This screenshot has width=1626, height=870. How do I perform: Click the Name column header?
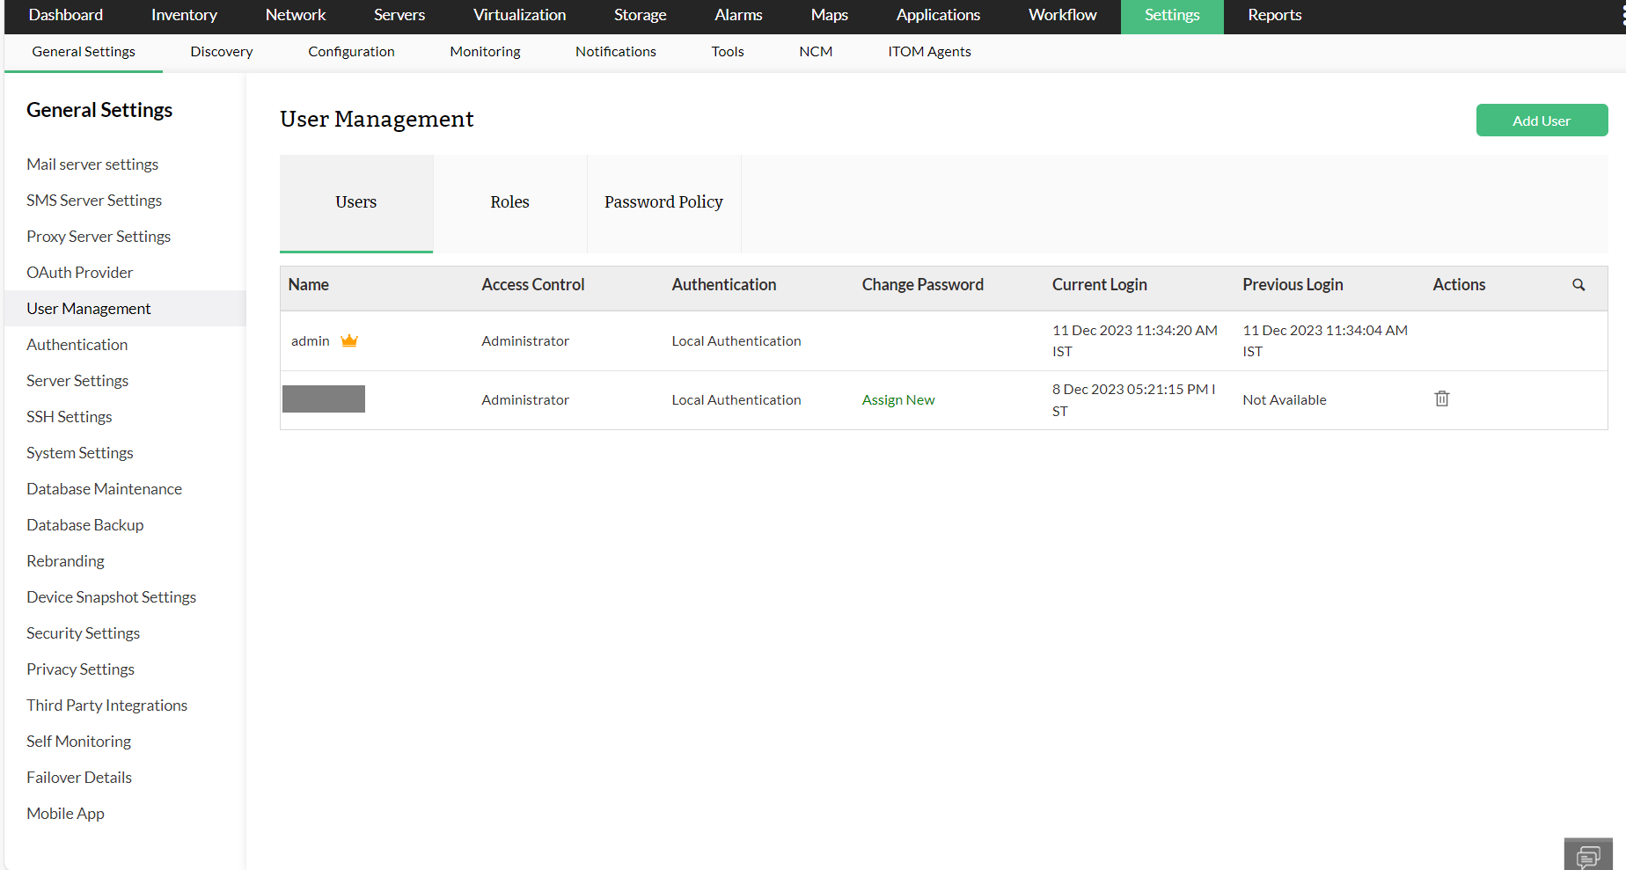coord(309,284)
